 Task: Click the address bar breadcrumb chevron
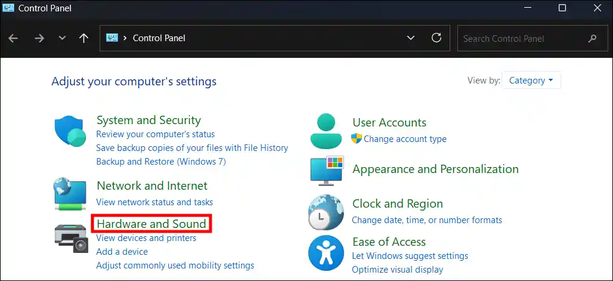point(125,38)
